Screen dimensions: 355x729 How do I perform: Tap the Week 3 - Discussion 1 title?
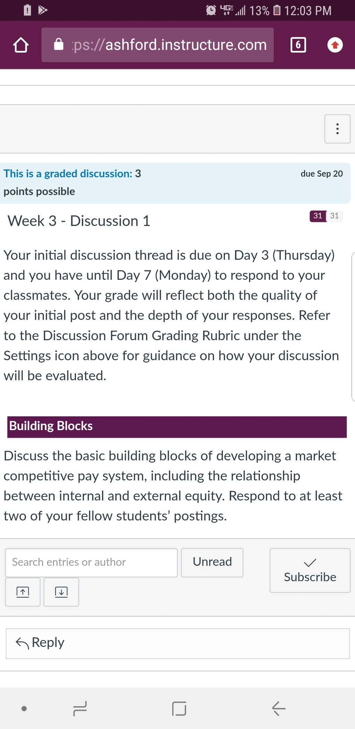click(x=79, y=221)
